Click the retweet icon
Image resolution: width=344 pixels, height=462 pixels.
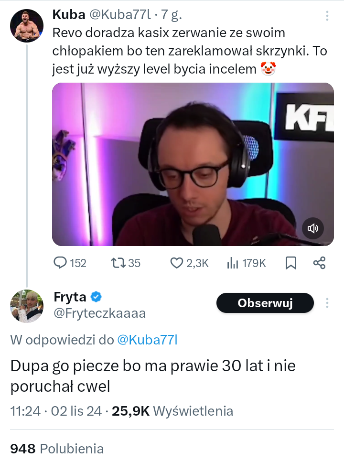pos(117,263)
